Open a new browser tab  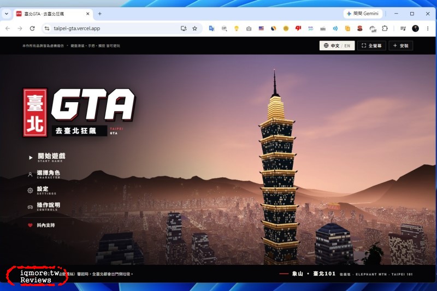(100, 14)
